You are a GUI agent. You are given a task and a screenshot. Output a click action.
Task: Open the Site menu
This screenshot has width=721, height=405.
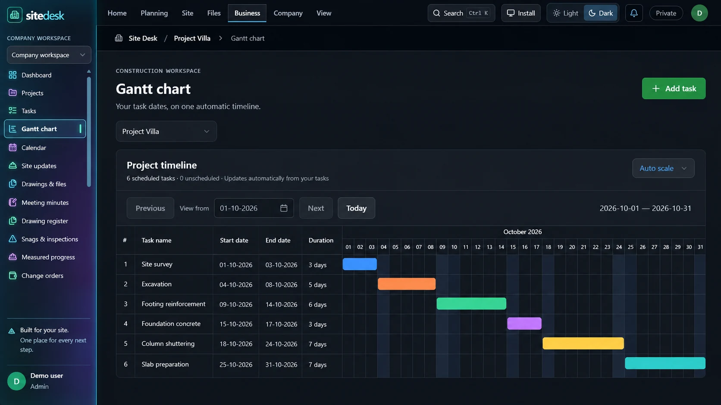[x=188, y=13]
